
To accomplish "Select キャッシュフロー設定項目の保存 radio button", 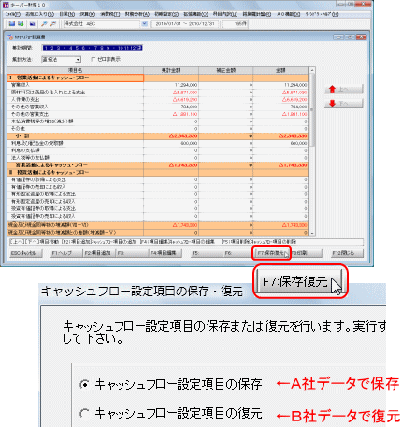I will [84, 384].
